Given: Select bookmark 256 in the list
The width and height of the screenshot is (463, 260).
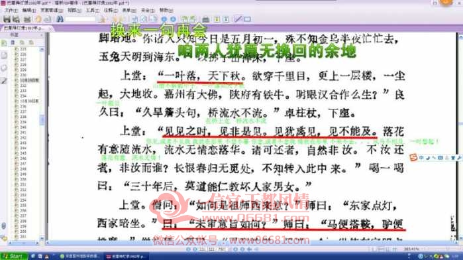Looking at the screenshot, I should tap(23, 210).
